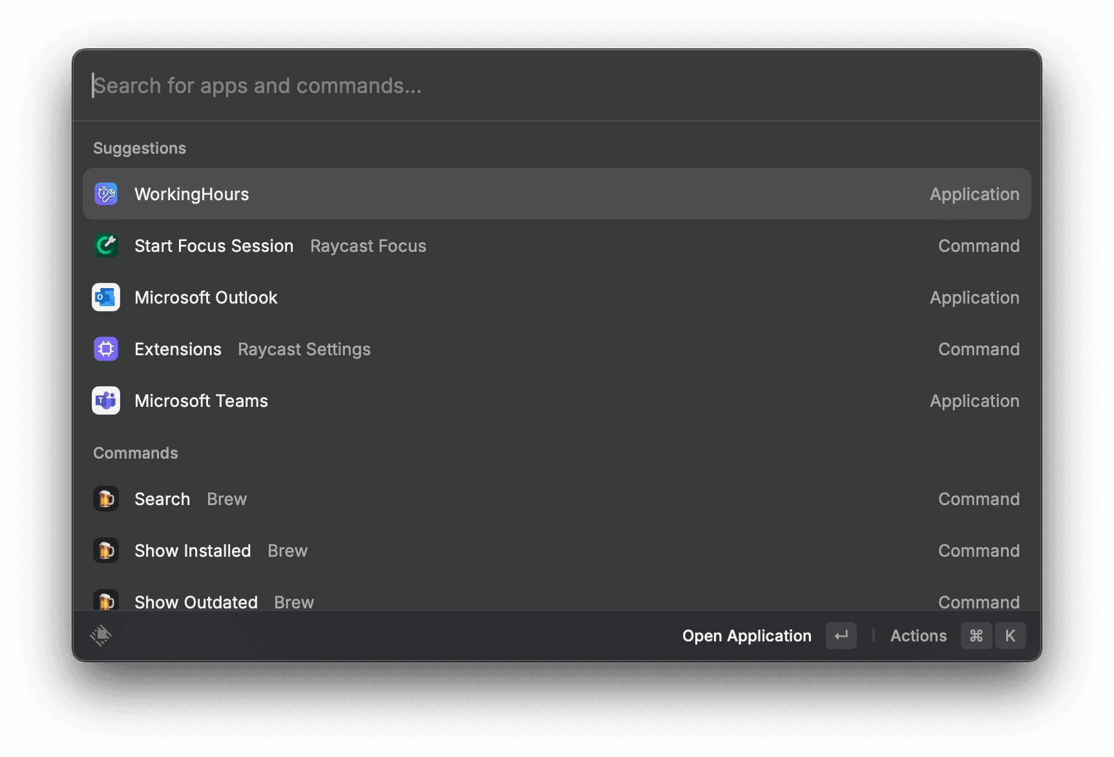This screenshot has height=757, width=1114.
Task: Select the Start Focus Session command
Action: point(213,245)
